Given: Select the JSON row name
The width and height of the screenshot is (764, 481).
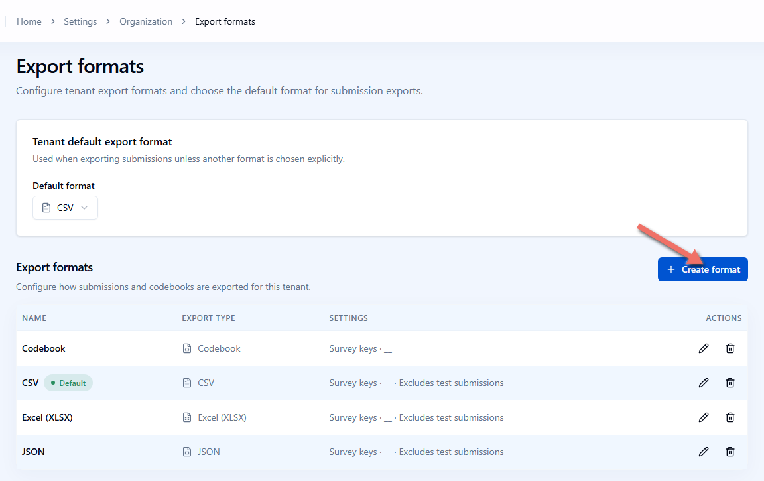Looking at the screenshot, I should 33,452.
